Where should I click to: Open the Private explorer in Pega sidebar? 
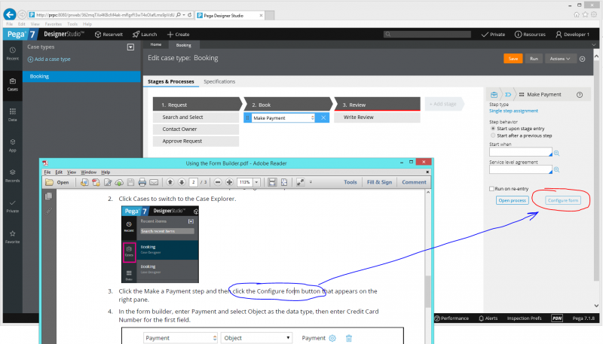pyautogui.click(x=12, y=206)
